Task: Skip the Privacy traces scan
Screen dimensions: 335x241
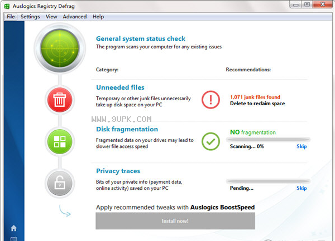Action: pyautogui.click(x=301, y=188)
